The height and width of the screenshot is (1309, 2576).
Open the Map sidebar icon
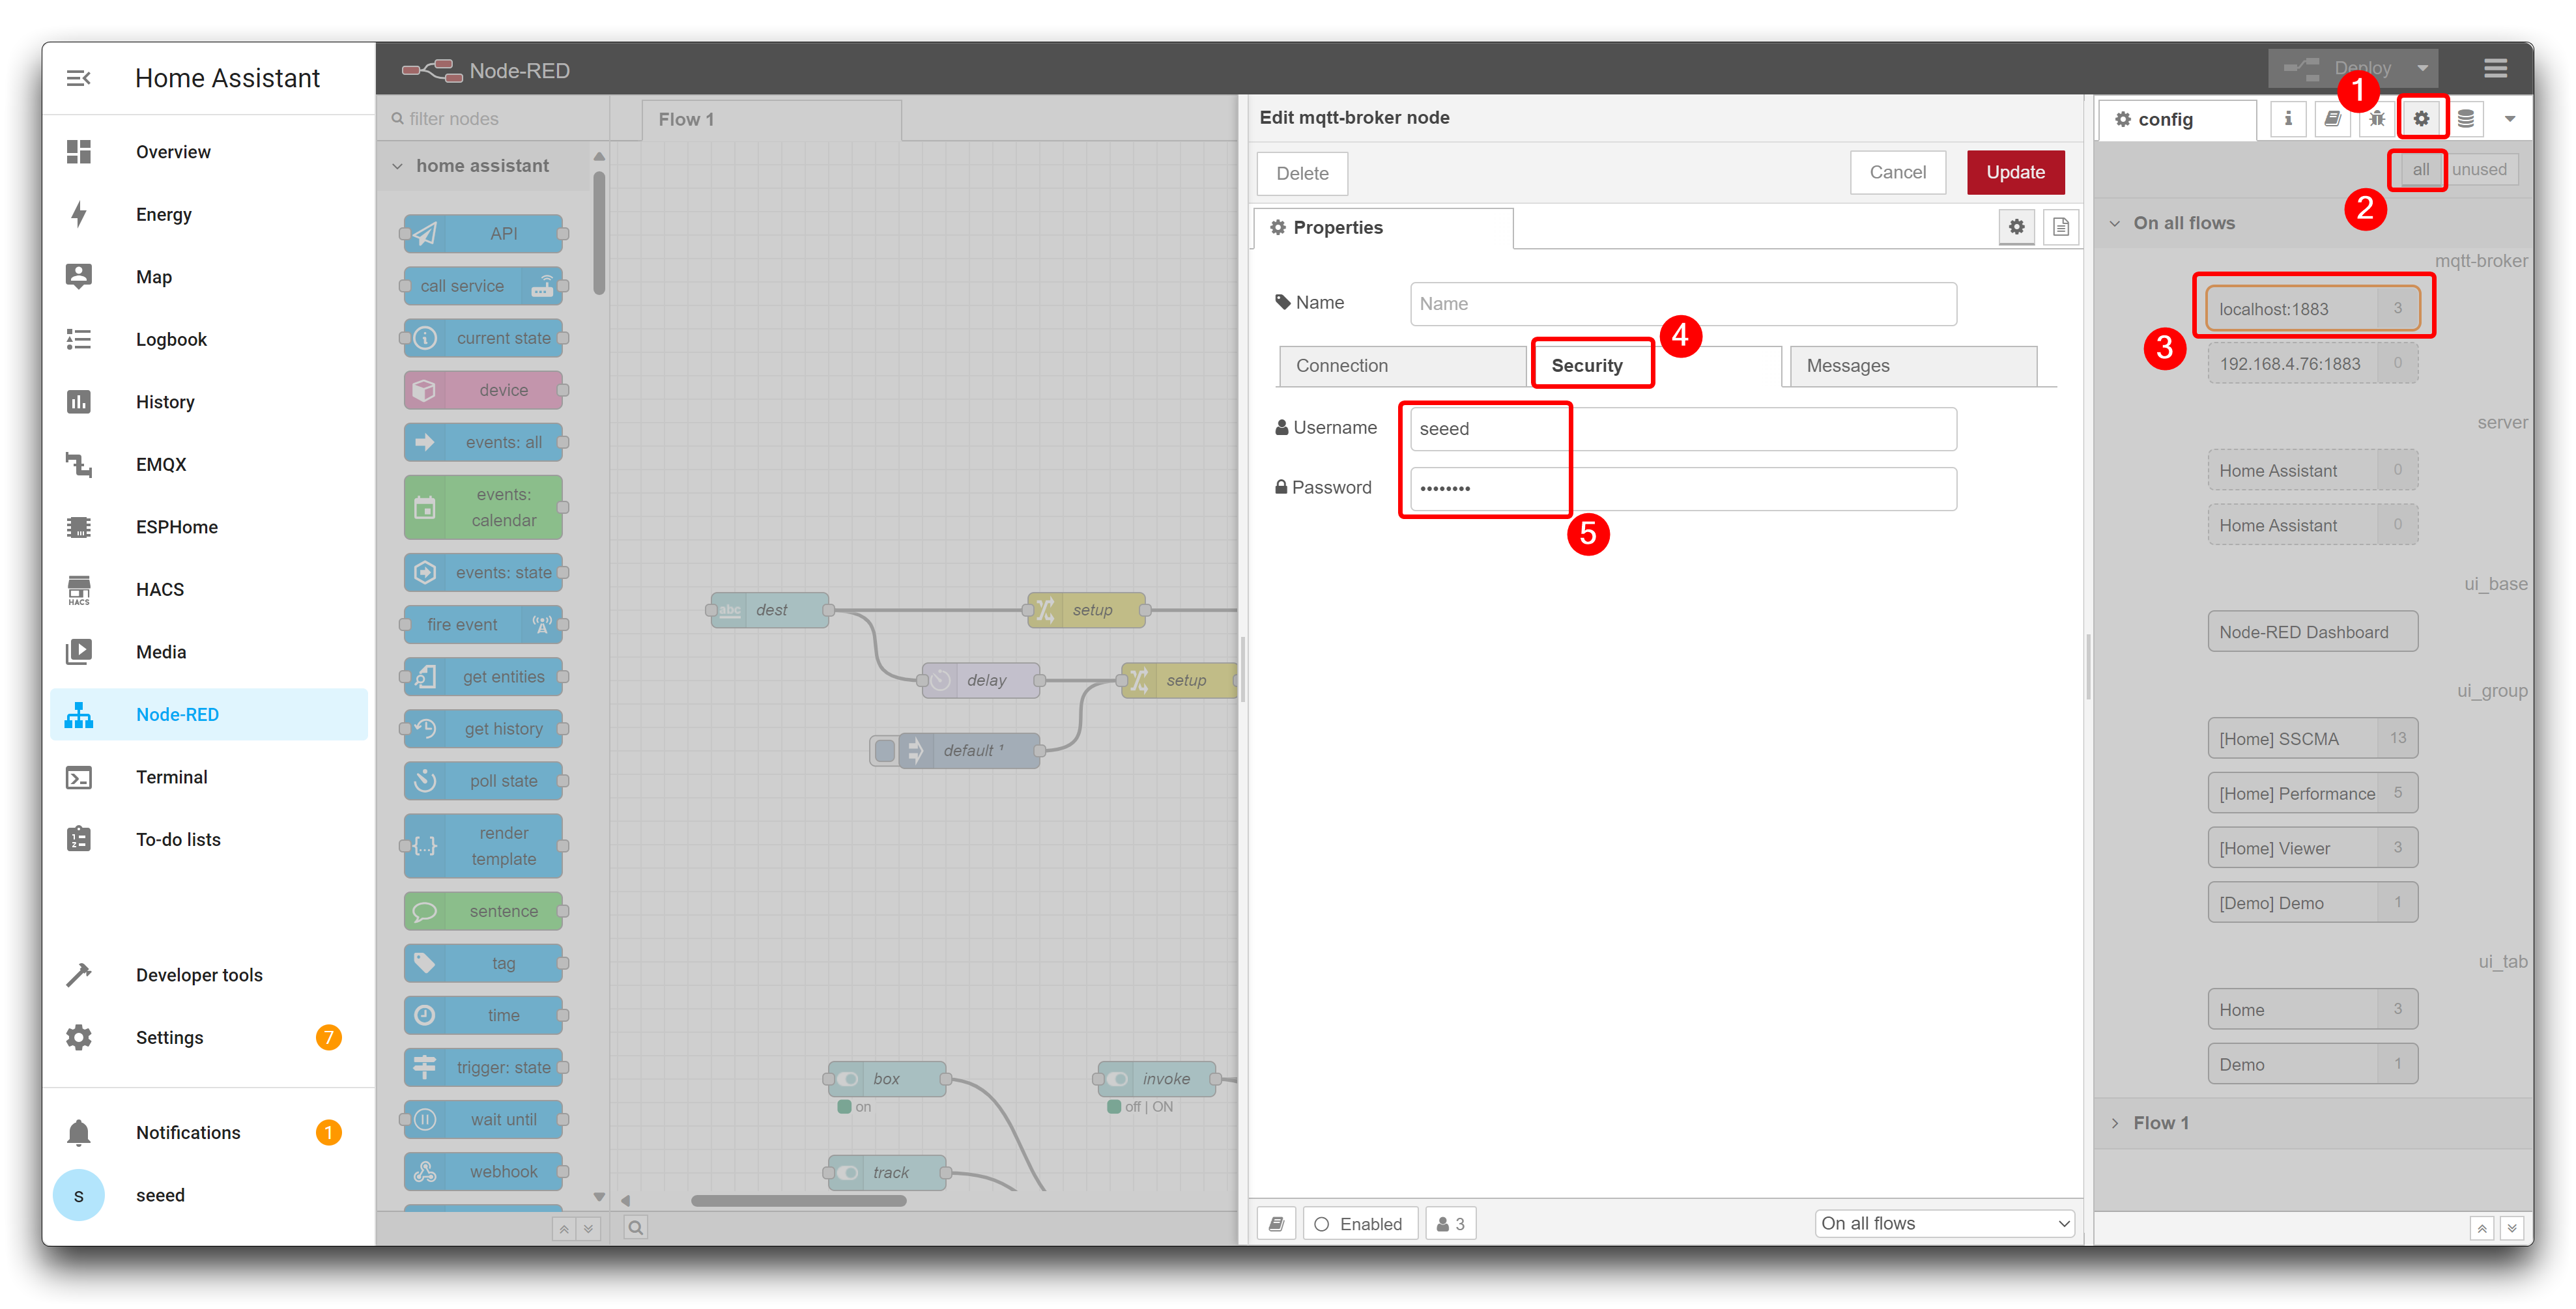79,276
